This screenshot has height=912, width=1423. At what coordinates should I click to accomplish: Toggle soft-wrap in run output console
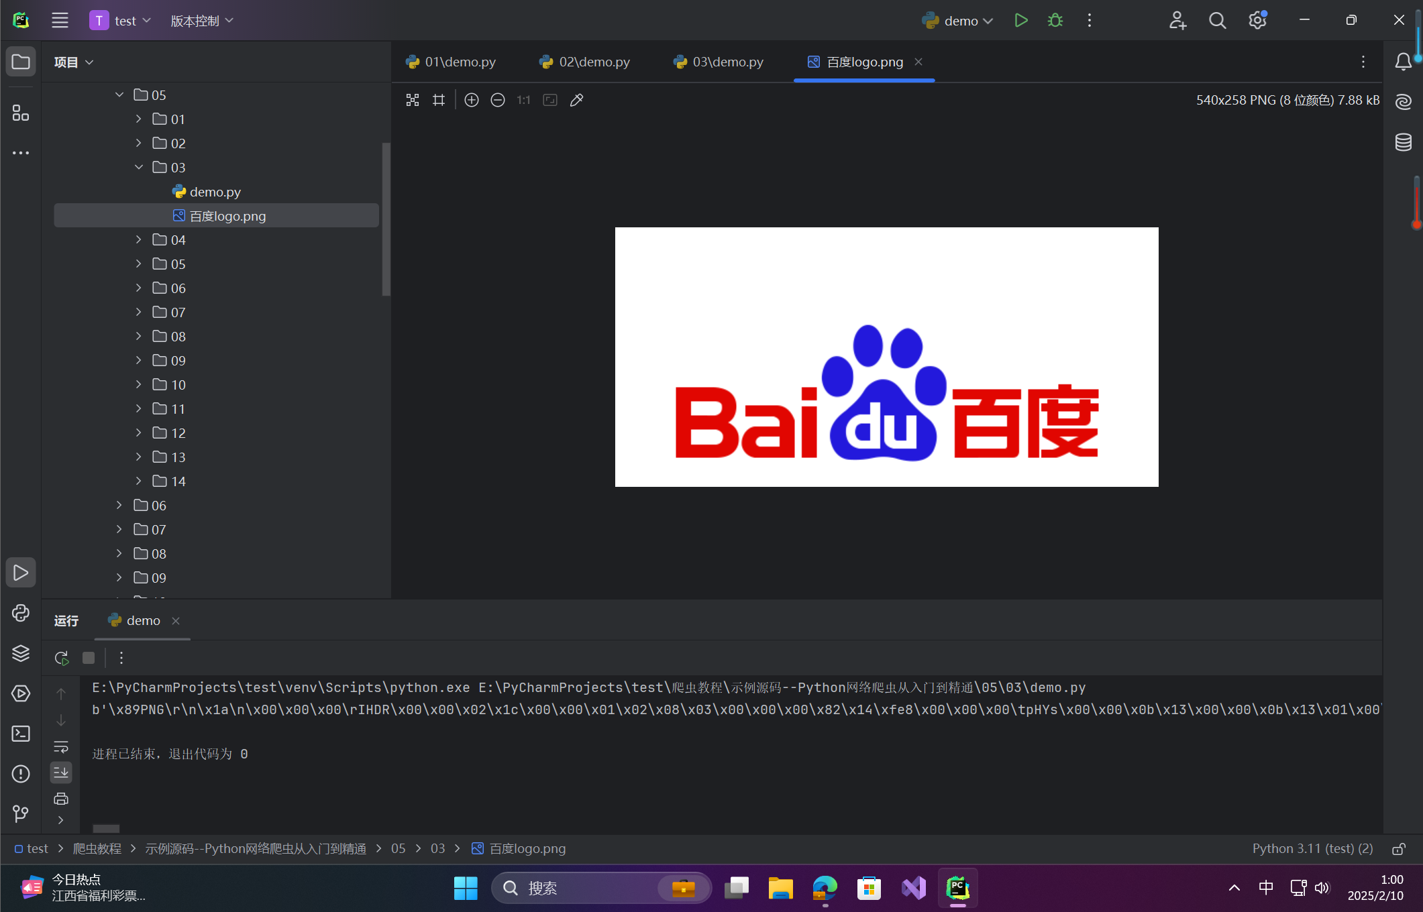(61, 746)
